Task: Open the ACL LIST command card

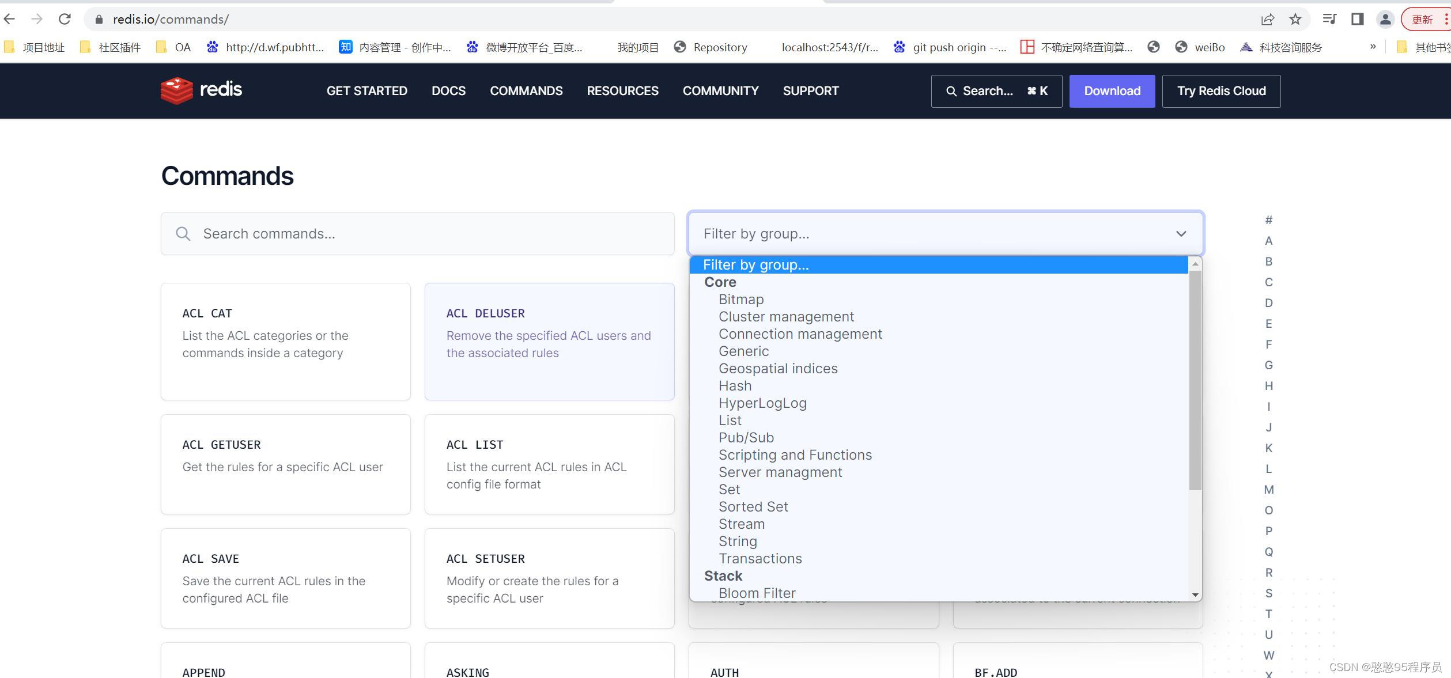Action: (x=549, y=464)
